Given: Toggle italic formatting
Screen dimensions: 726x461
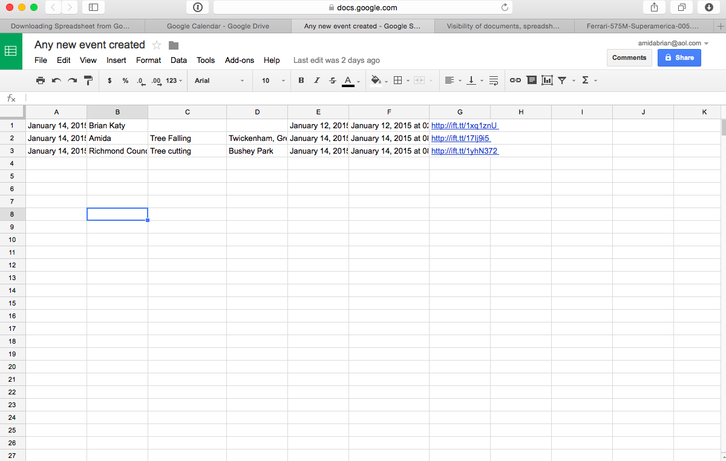Looking at the screenshot, I should pos(317,80).
